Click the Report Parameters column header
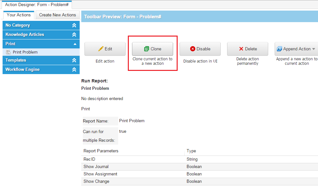318x186 pixels. (101, 151)
